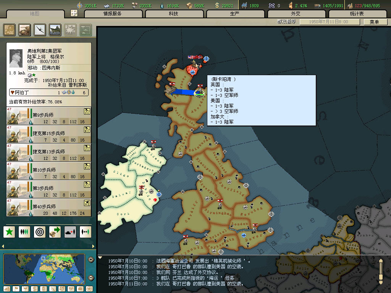Click the rare materials resource icon

pos(134,5)
